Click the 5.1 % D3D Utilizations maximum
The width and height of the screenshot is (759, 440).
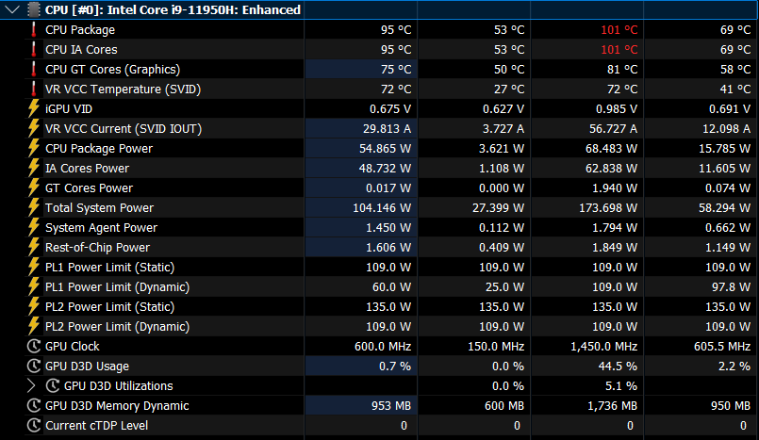coord(621,386)
